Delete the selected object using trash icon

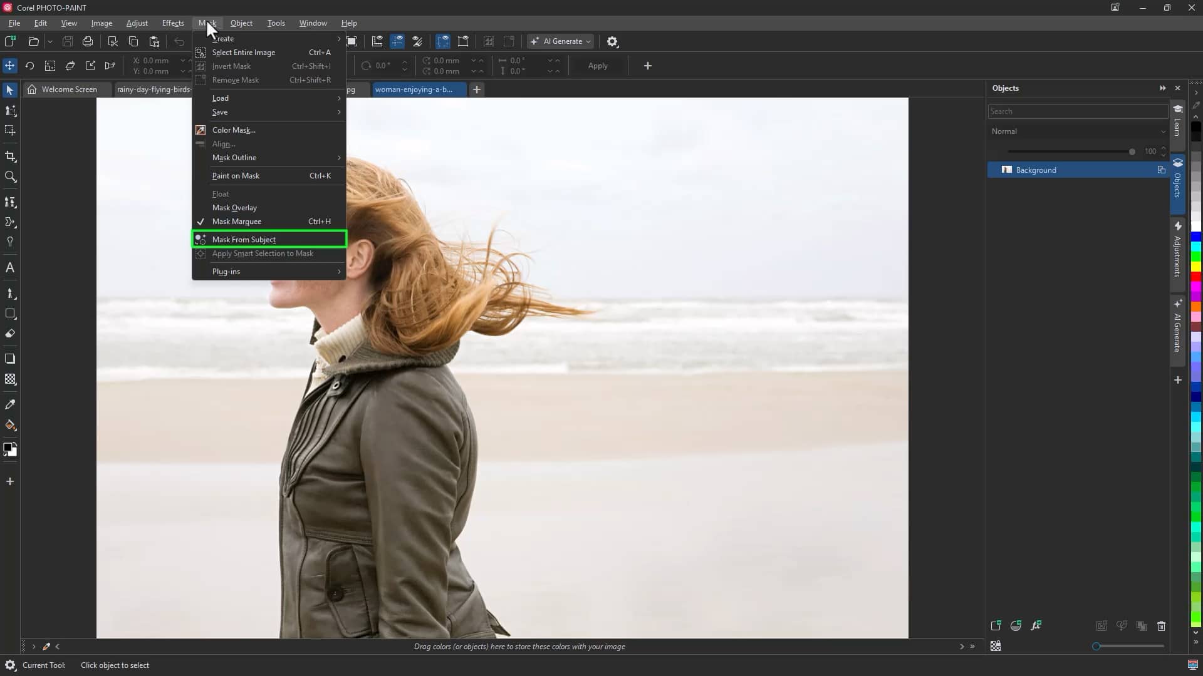pyautogui.click(x=1161, y=625)
